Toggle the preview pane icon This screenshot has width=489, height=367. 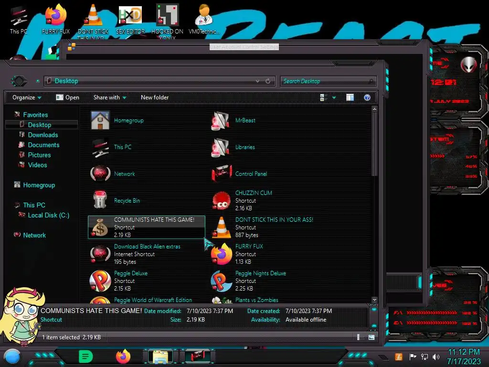(x=350, y=97)
